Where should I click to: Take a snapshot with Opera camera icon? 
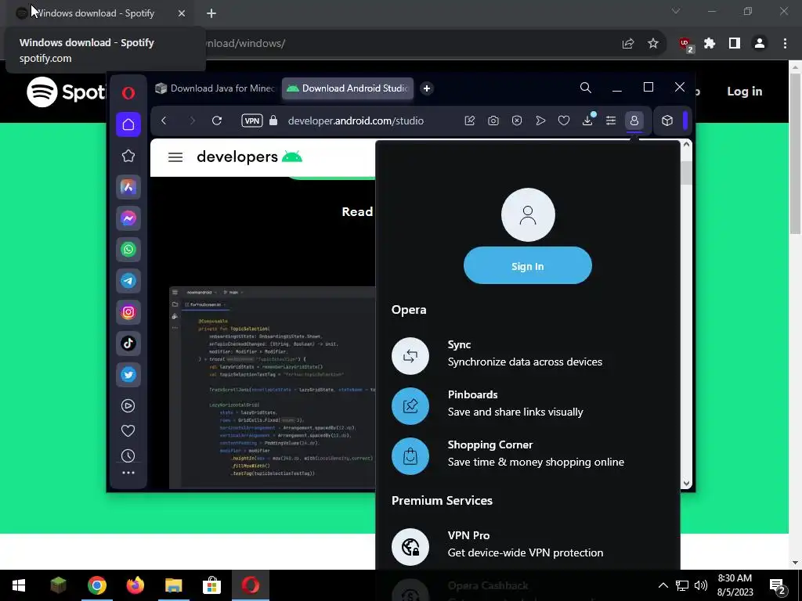click(493, 121)
